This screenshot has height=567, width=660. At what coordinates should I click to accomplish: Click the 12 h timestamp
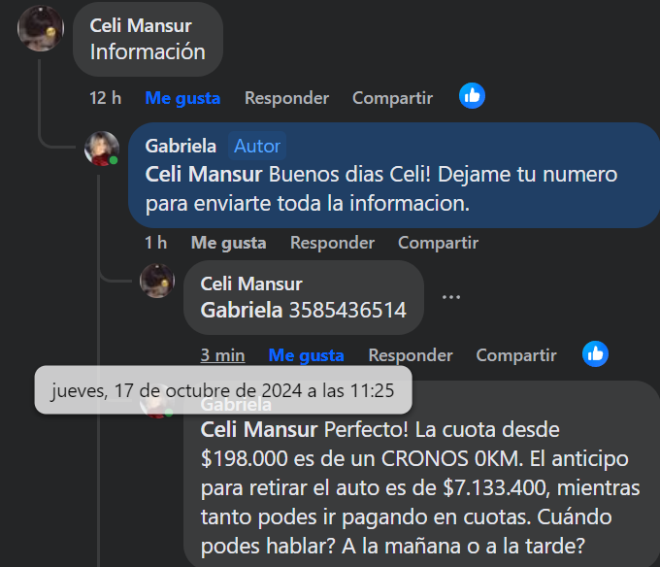105,98
